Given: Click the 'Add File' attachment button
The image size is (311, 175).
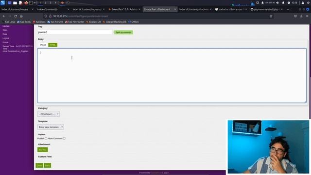Looking at the screenshot, I should [42, 150].
